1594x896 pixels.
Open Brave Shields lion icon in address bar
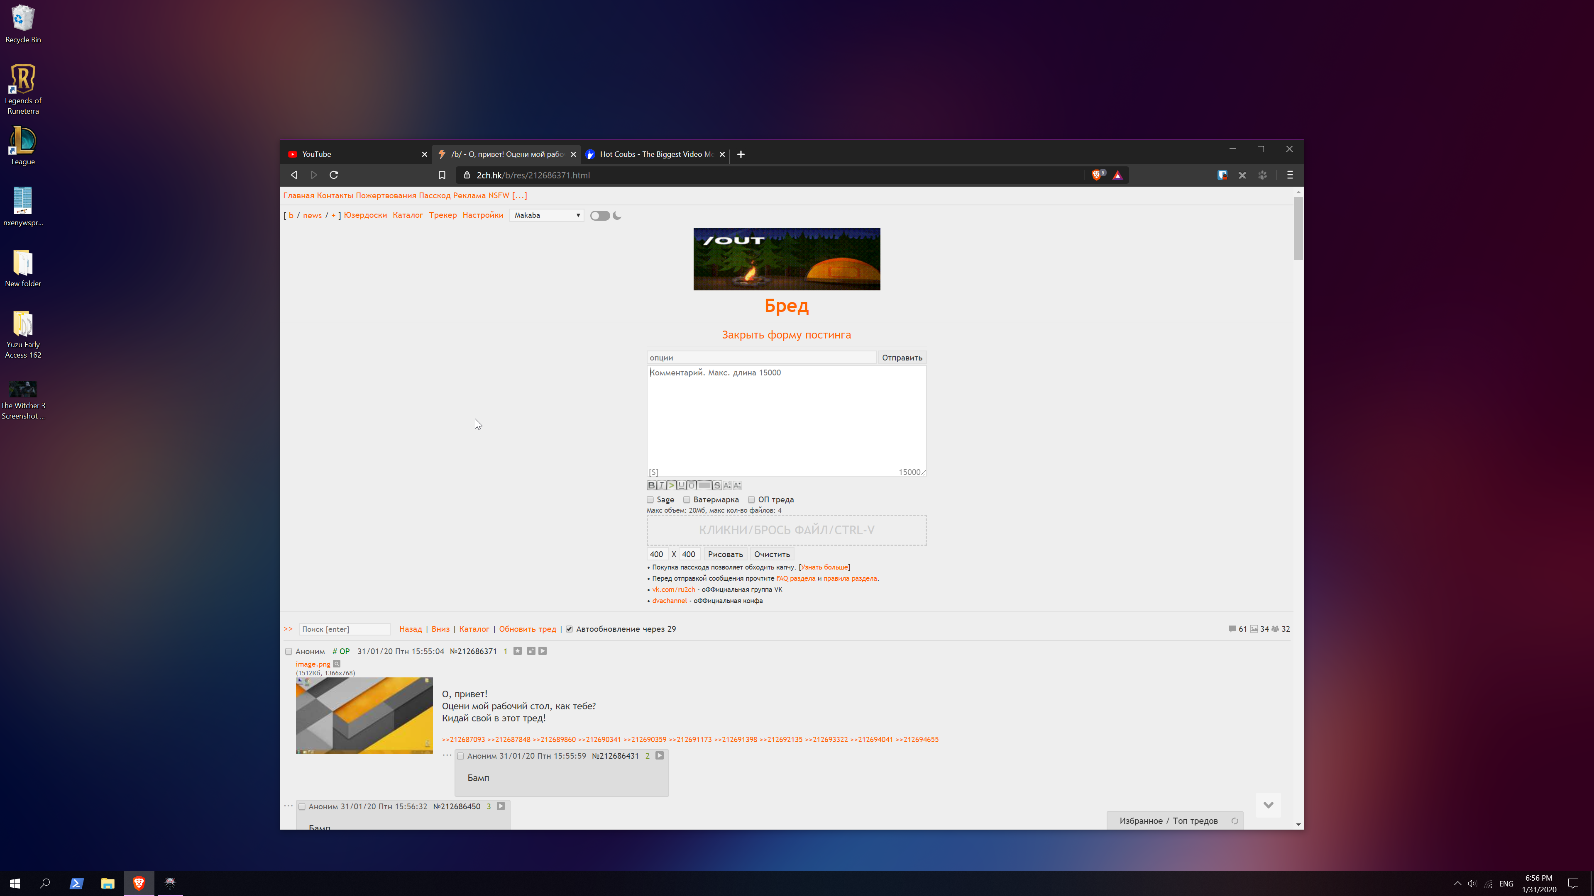[1097, 175]
